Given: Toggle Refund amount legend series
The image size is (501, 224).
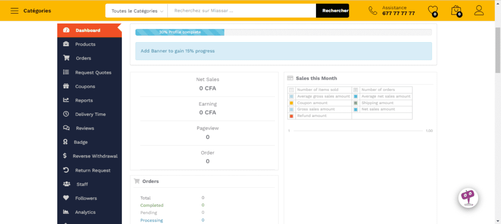Looking at the screenshot, I should 292,116.
